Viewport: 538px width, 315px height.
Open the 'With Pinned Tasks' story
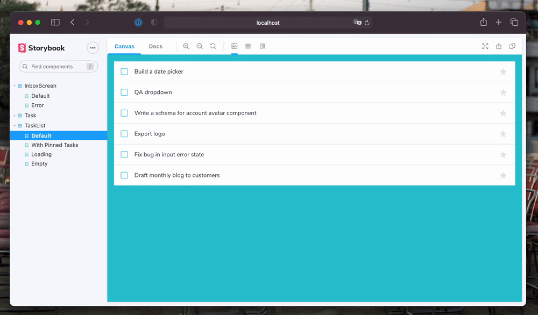(54, 145)
